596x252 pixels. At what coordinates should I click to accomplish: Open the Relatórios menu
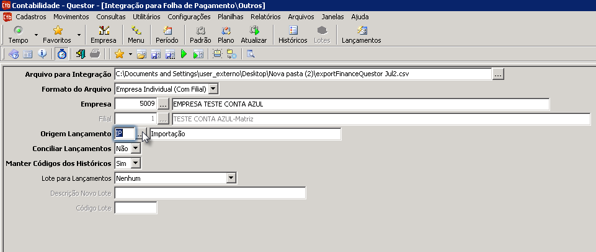[x=265, y=17]
